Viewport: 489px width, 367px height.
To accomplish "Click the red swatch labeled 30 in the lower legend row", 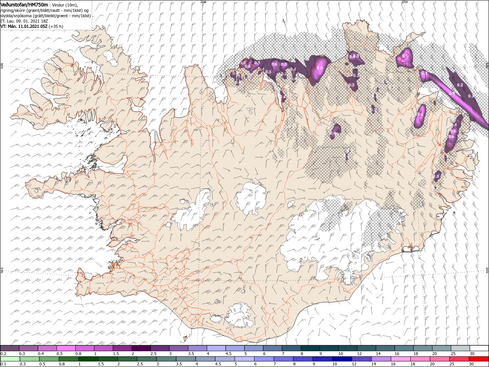I will click(479, 359).
